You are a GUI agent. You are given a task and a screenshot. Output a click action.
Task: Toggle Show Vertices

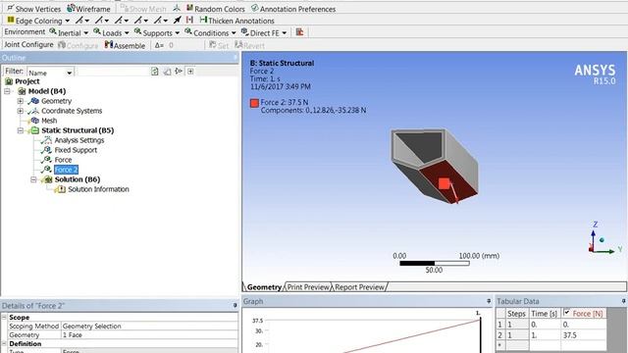[x=33, y=9]
